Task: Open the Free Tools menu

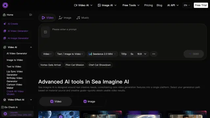Action: (x=131, y=5)
